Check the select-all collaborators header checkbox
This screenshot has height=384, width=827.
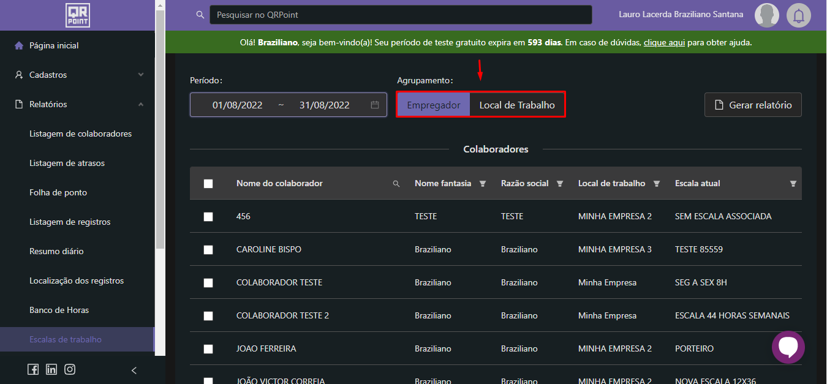(x=208, y=184)
